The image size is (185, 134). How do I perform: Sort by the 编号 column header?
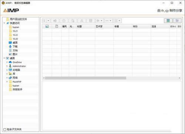coord(64,26)
